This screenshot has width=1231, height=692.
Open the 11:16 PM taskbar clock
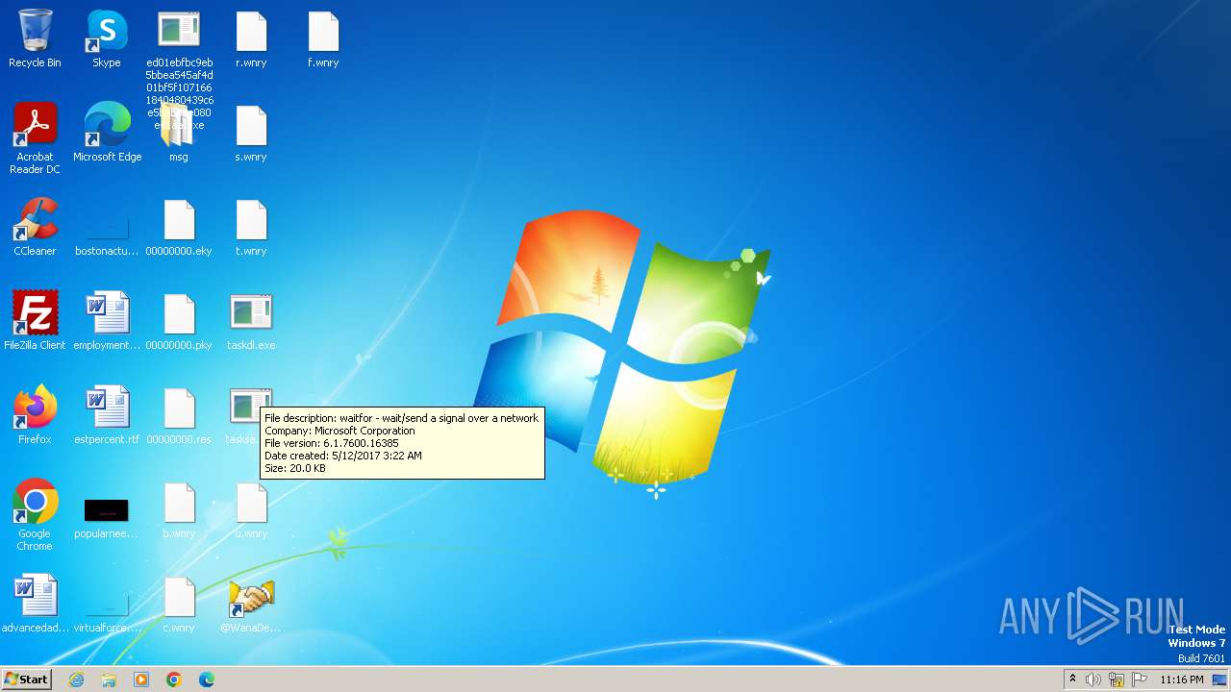point(1181,680)
